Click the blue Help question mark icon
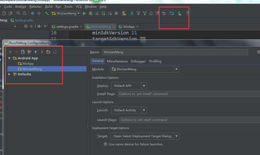Image resolution: width=260 pixels, height=155 pixels. click(x=187, y=13)
